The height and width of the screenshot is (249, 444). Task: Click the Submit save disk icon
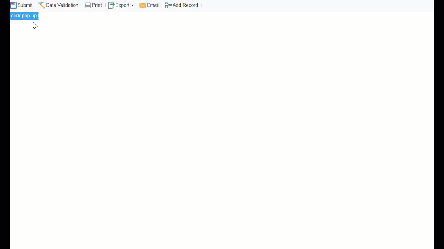(x=13, y=5)
